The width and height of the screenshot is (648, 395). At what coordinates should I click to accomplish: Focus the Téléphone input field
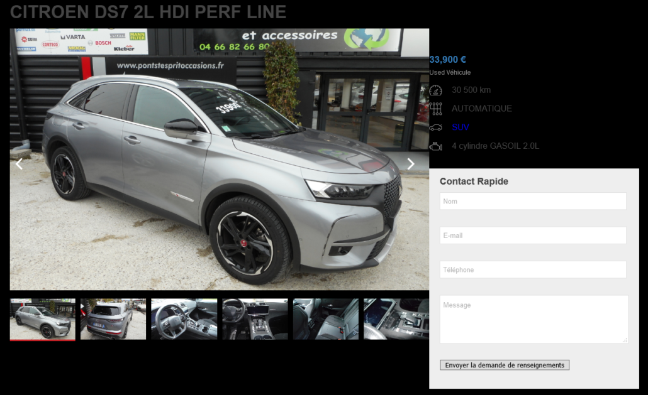[x=533, y=269]
